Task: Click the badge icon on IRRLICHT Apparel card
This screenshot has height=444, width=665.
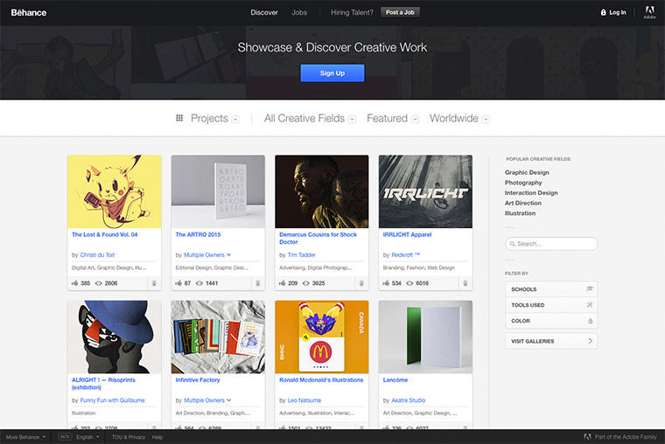Action: click(465, 283)
